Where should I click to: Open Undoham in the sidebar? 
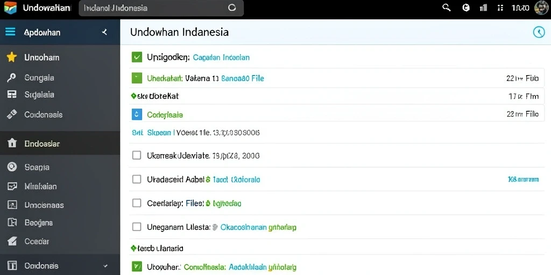click(x=60, y=57)
